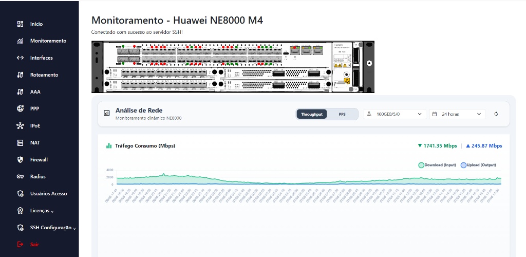
Task: Click the 'Análise de Rede' panel title
Action: [139, 110]
